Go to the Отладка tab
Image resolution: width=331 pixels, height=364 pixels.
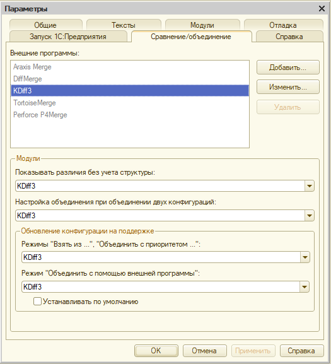point(283,25)
